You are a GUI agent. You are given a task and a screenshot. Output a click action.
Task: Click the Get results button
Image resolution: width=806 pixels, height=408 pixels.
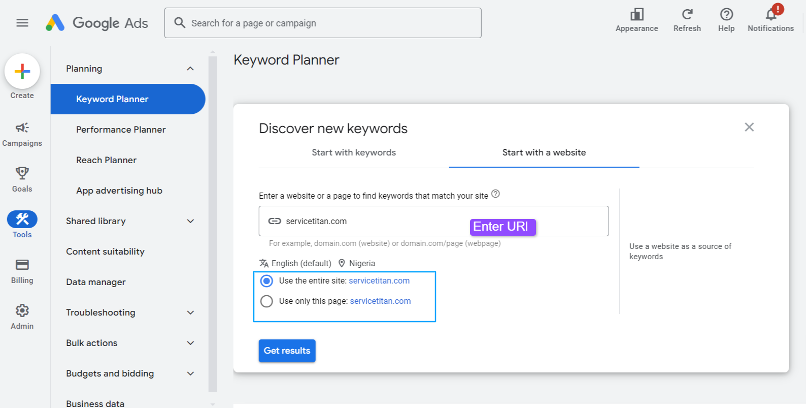(x=287, y=351)
